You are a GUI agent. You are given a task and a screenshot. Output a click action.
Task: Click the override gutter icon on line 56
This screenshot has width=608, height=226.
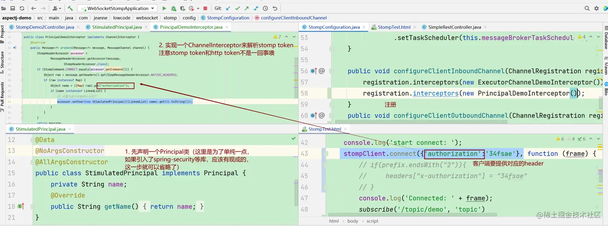point(314,71)
